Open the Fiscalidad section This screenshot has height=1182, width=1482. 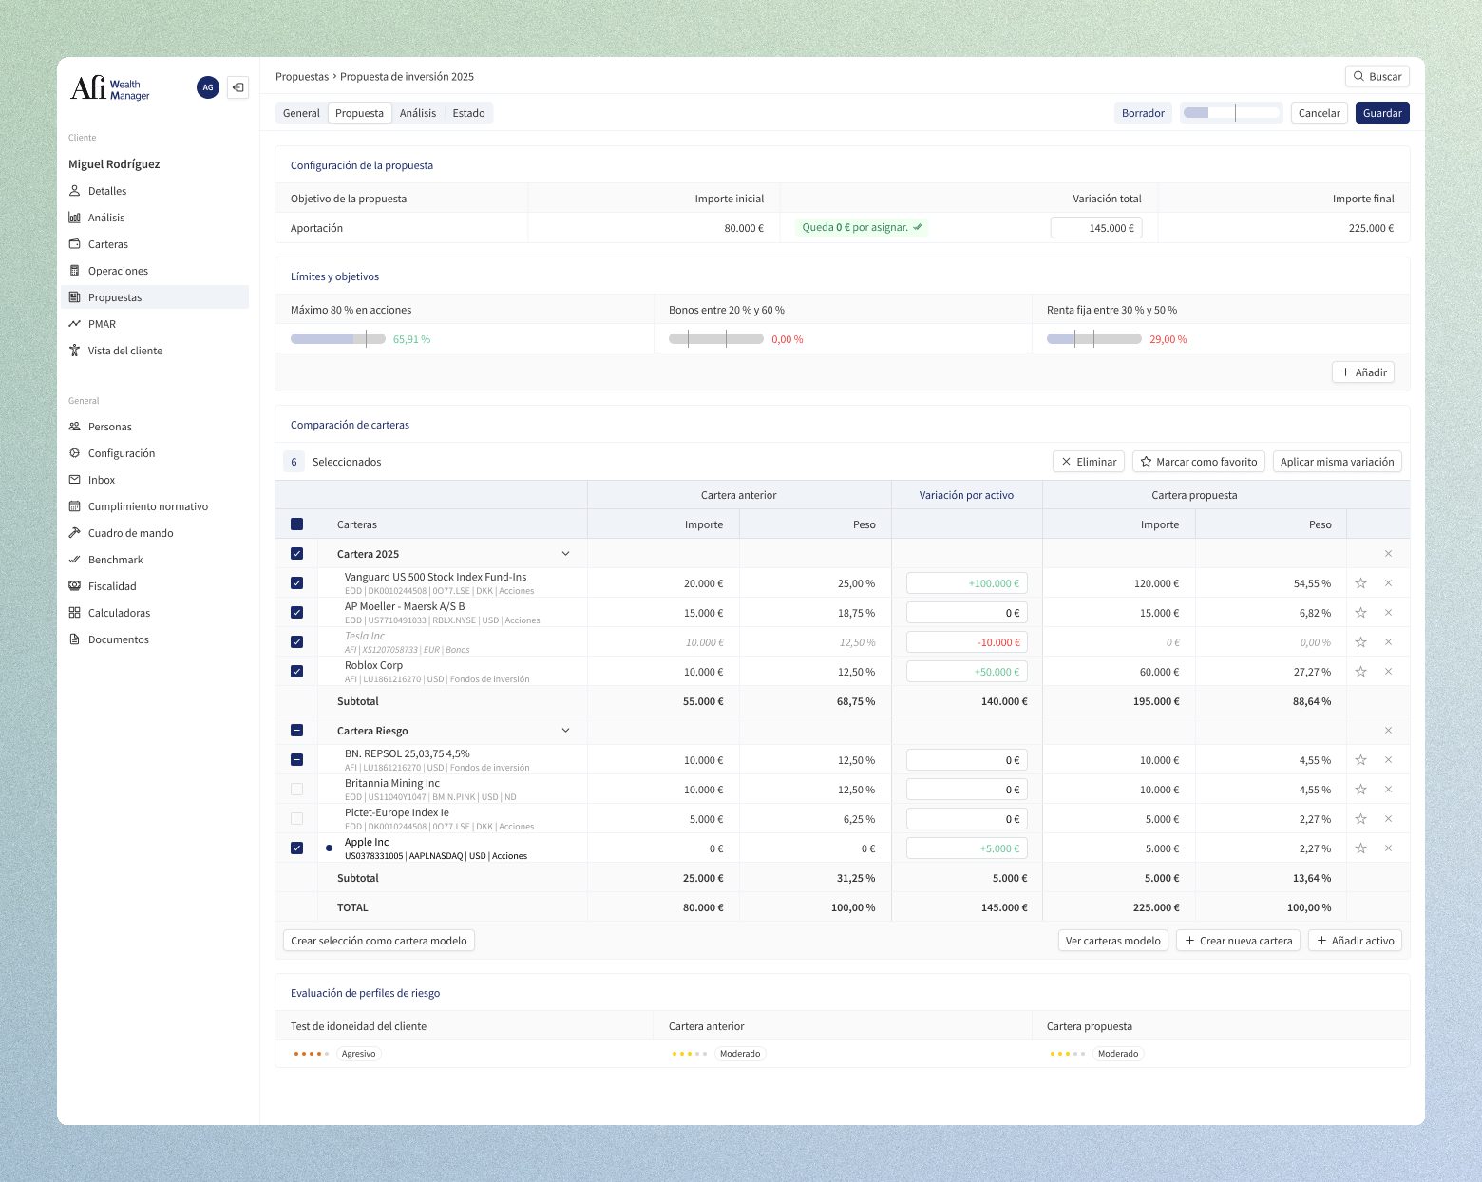(x=112, y=586)
